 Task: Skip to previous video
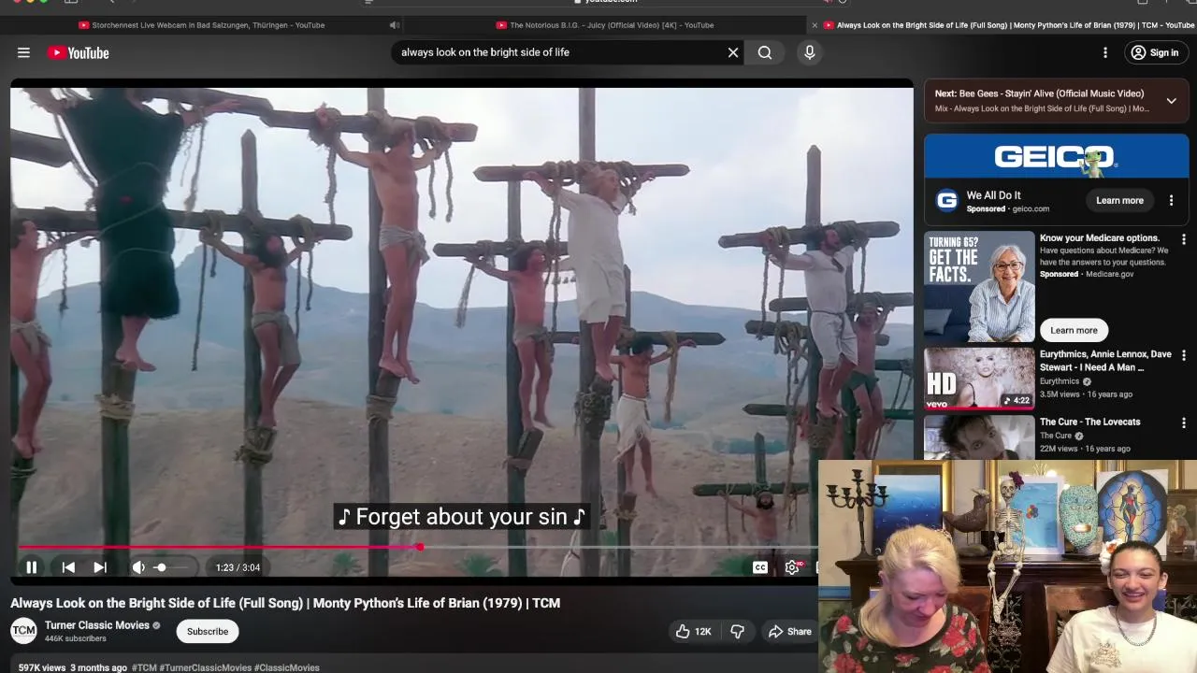click(x=68, y=567)
